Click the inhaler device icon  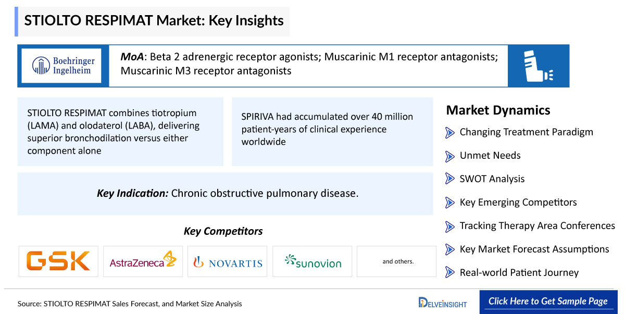tap(538, 66)
